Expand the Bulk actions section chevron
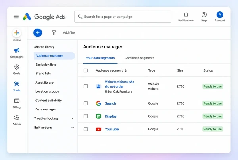 coord(73,128)
